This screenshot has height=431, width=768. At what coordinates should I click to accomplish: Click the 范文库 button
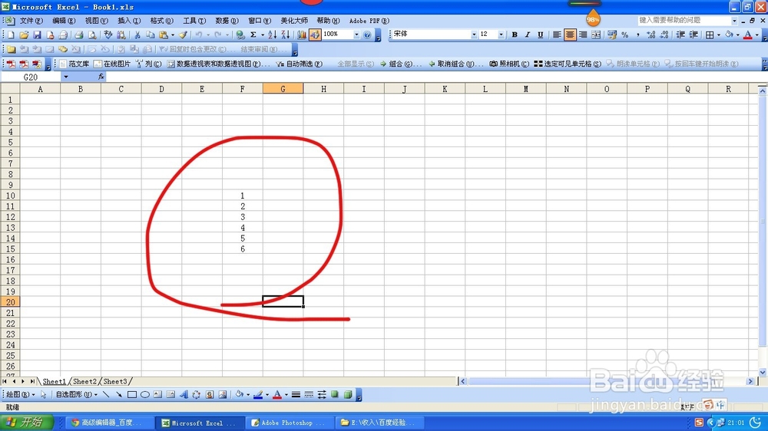(74, 64)
